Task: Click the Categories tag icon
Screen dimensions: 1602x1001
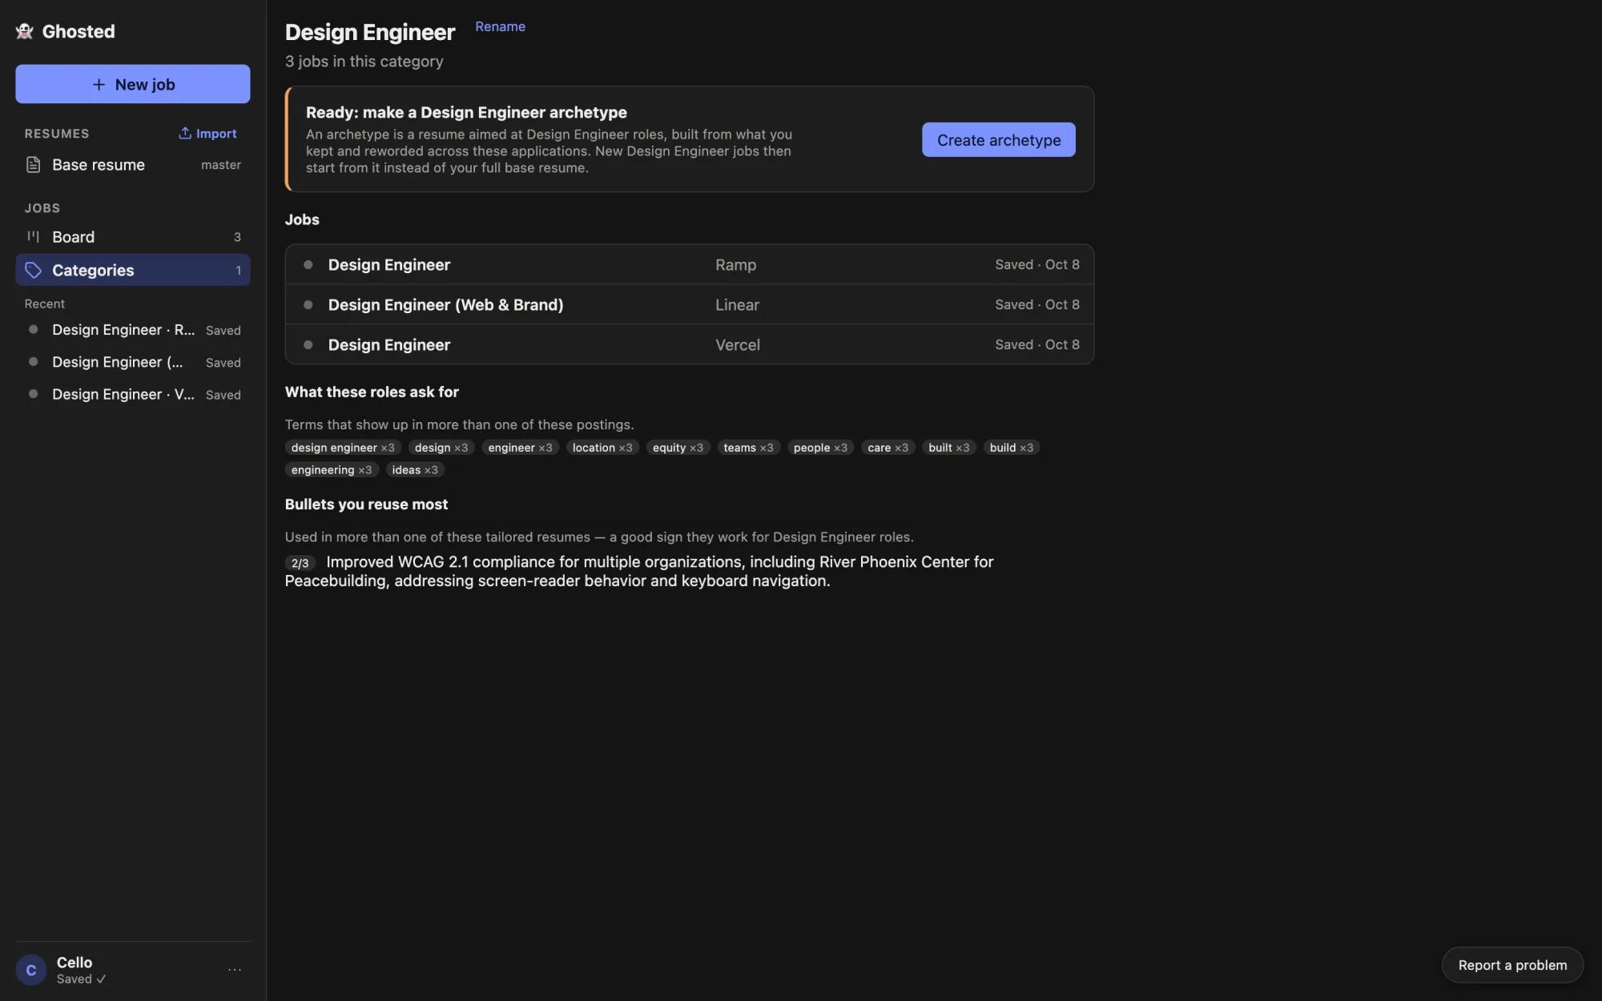Action: coord(33,270)
